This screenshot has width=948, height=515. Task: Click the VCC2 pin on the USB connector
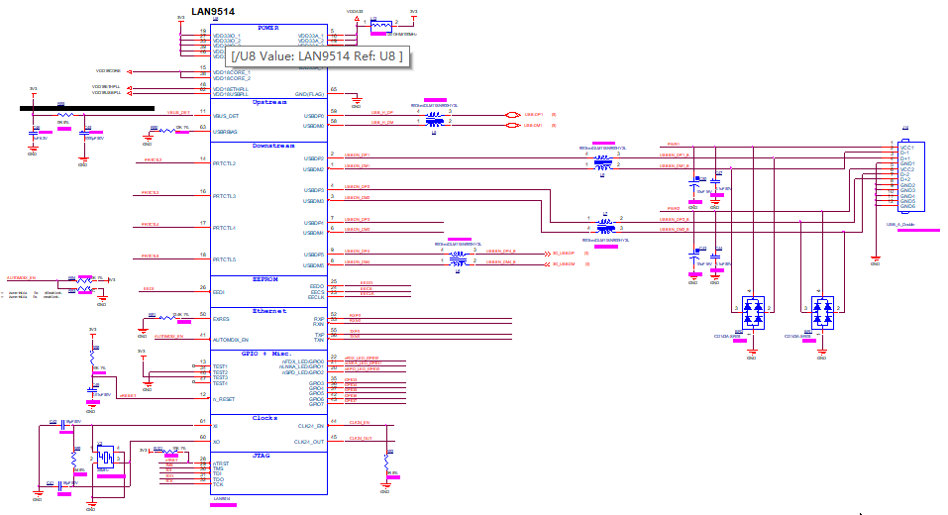906,169
